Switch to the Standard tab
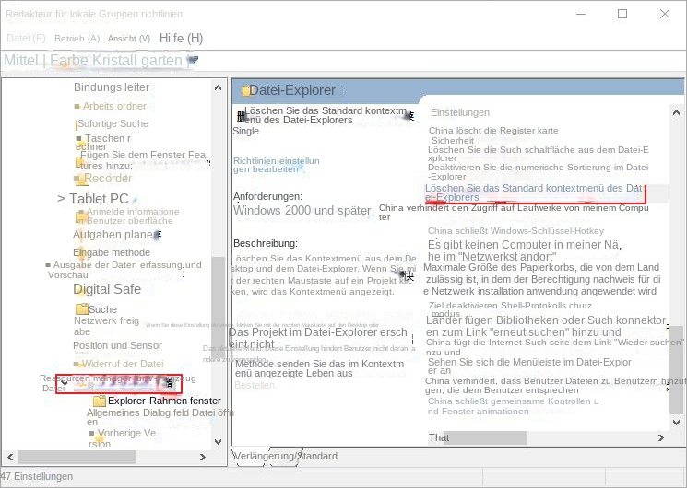The image size is (687, 488). point(317,456)
